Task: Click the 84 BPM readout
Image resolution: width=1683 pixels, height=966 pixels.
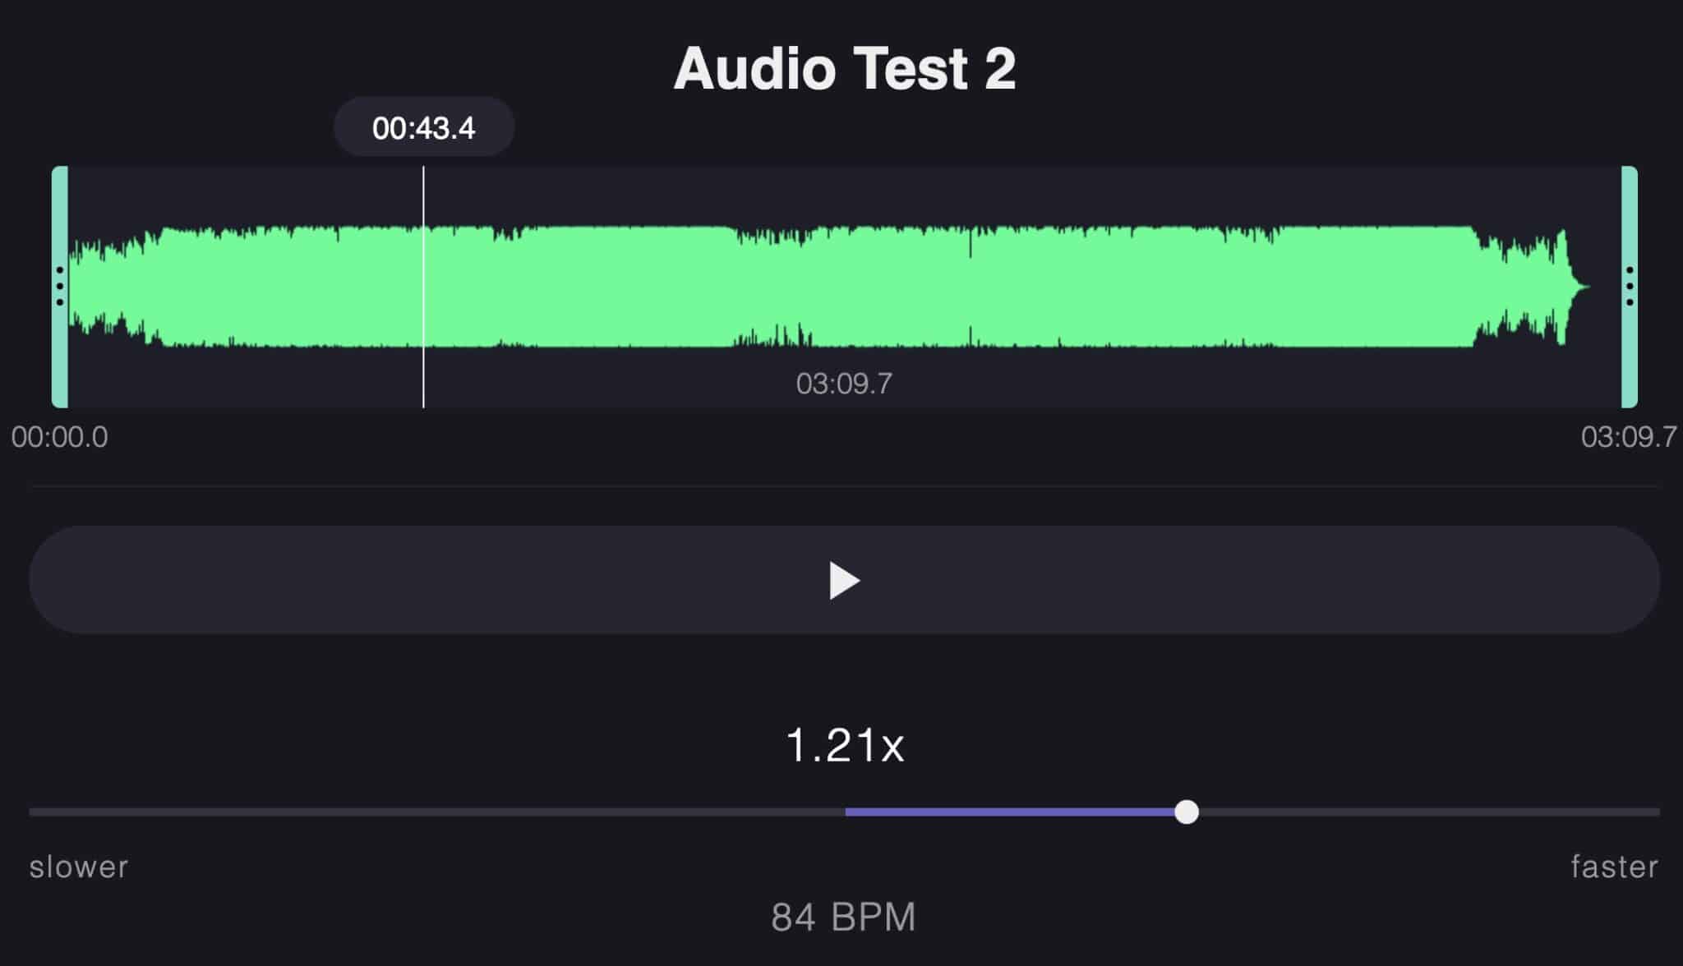Action: pyautogui.click(x=844, y=917)
